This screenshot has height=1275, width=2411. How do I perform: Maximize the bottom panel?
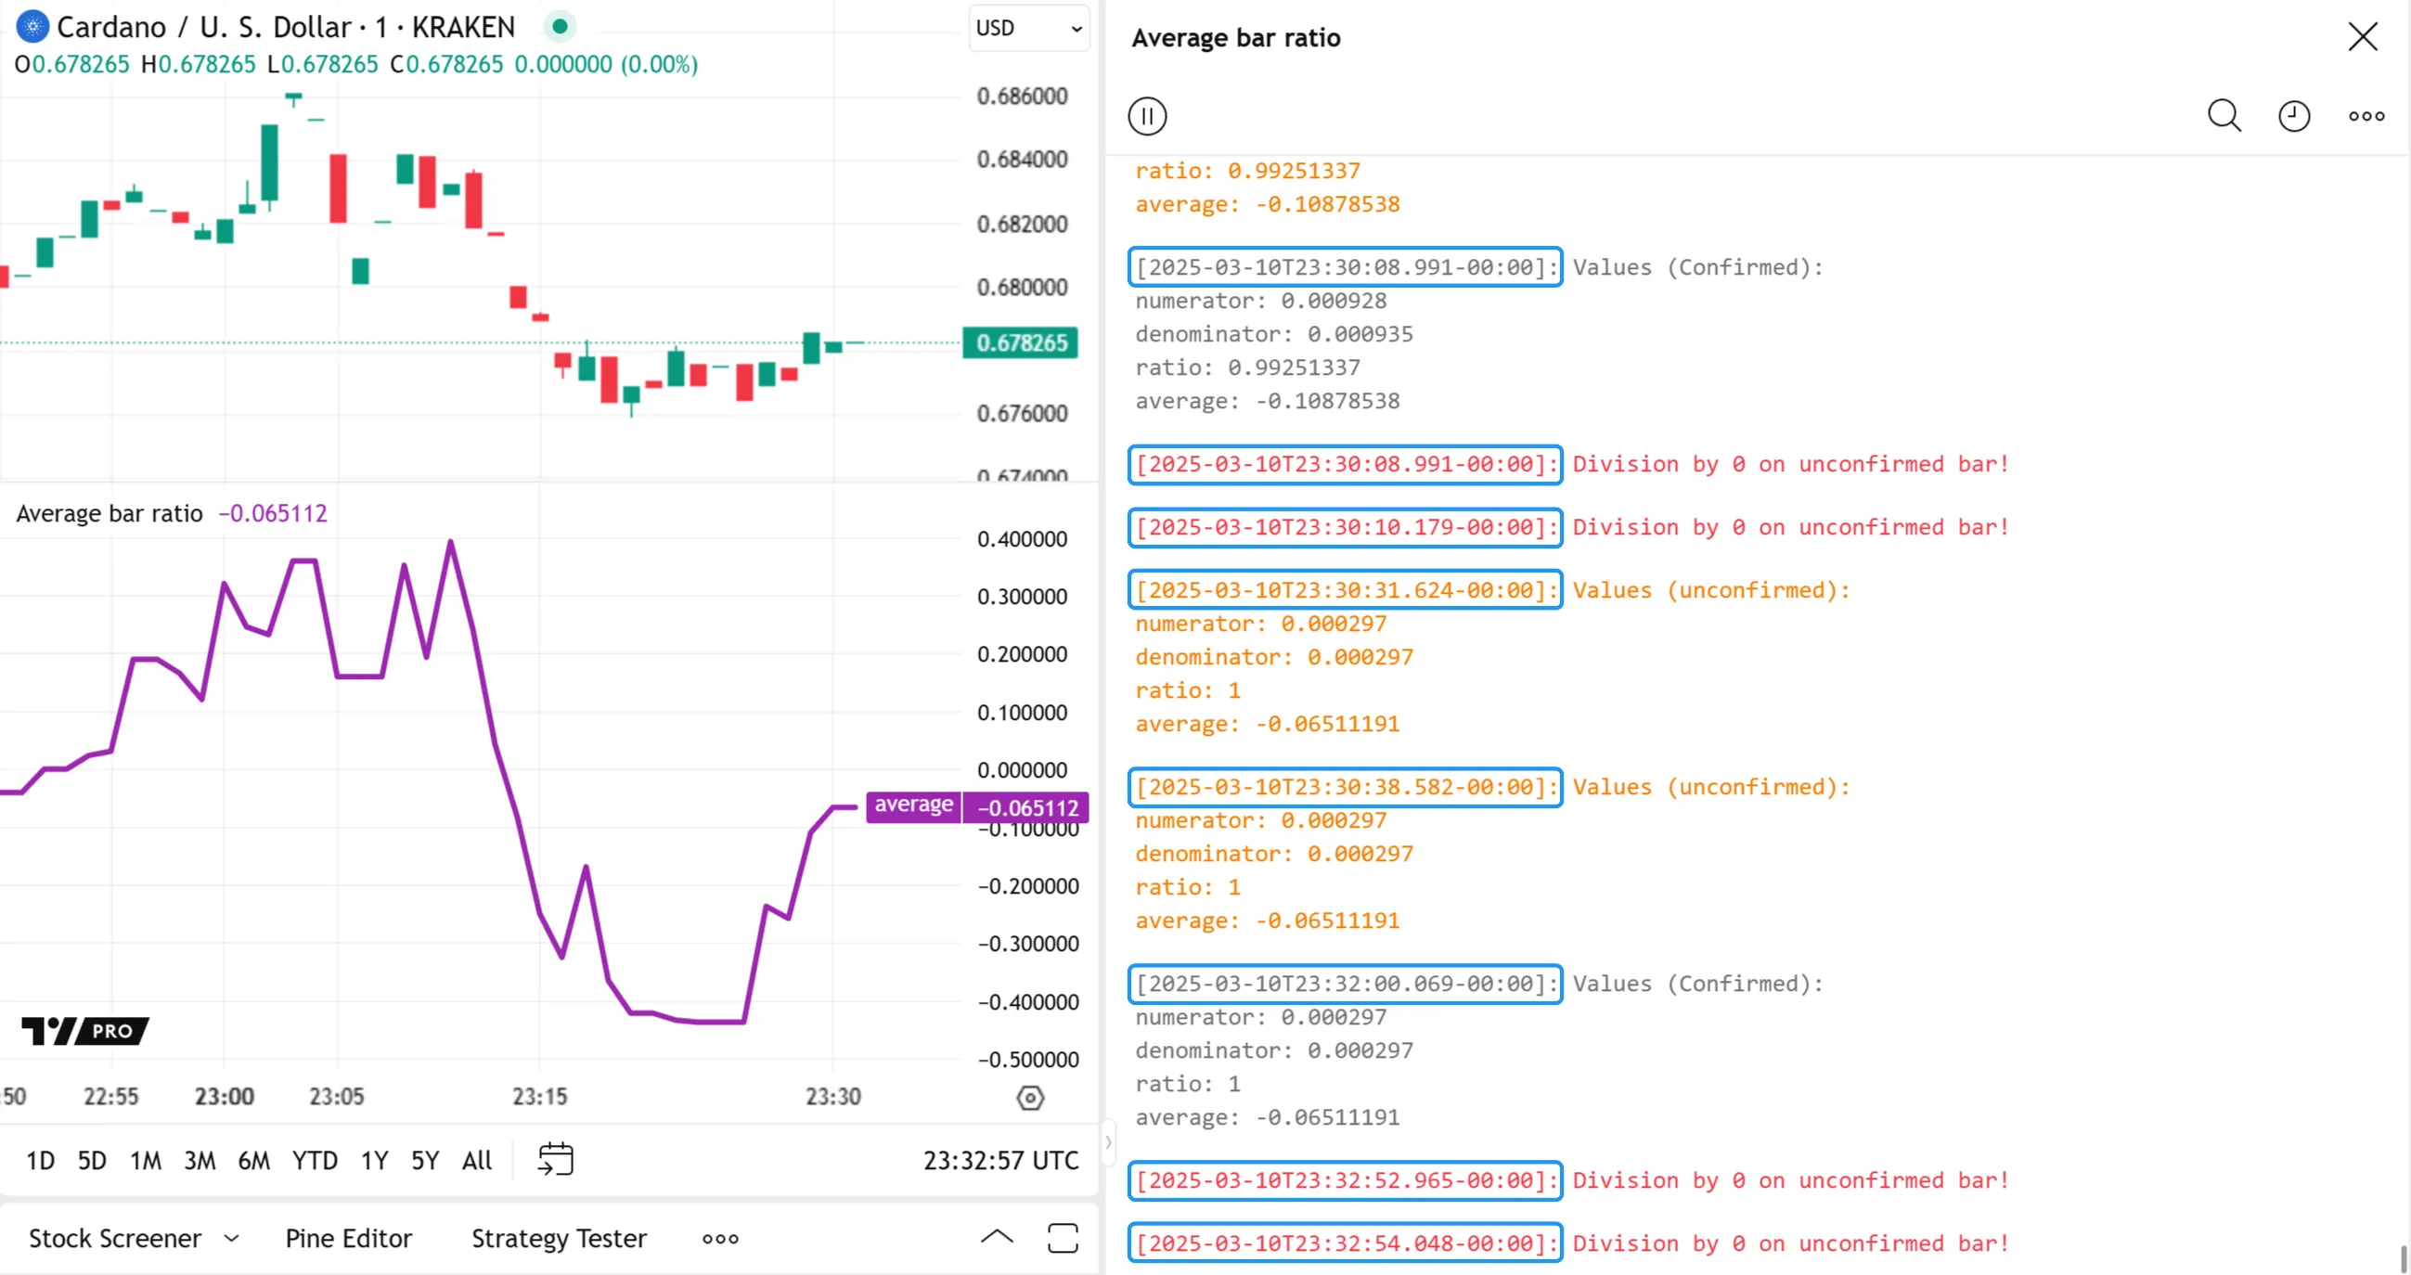coord(1063,1238)
